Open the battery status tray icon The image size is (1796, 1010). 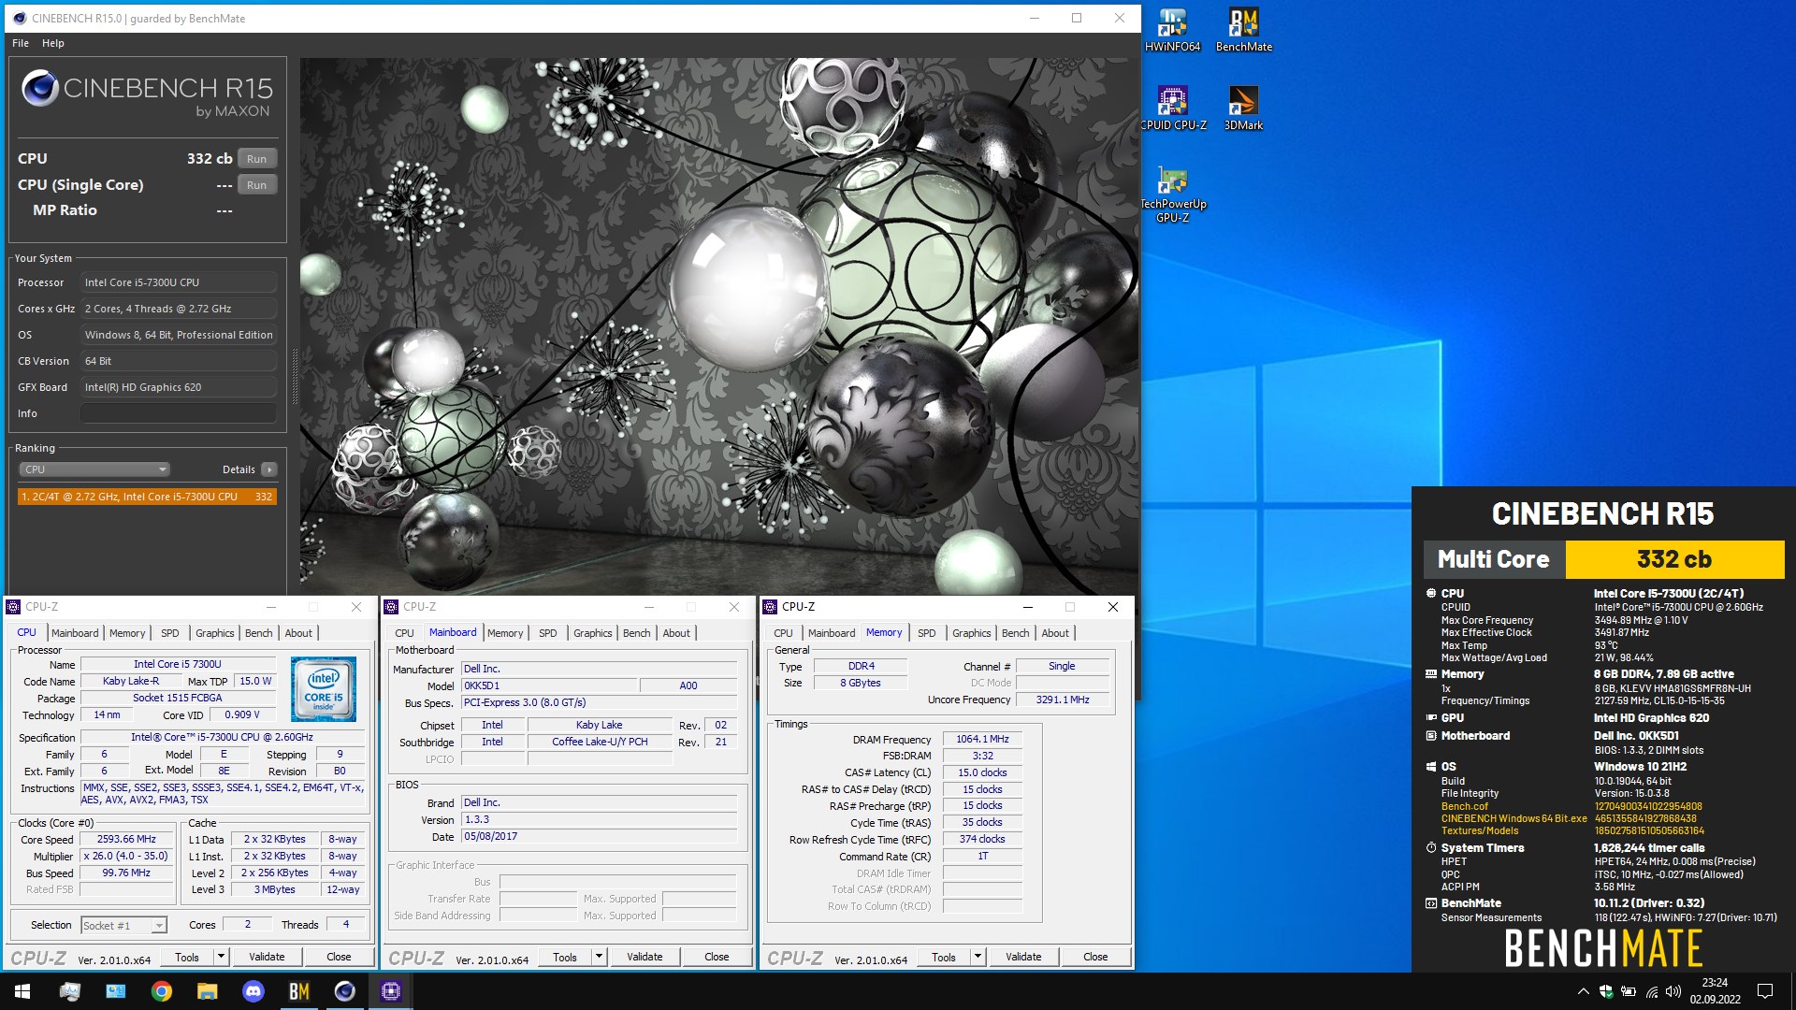pos(1629,991)
